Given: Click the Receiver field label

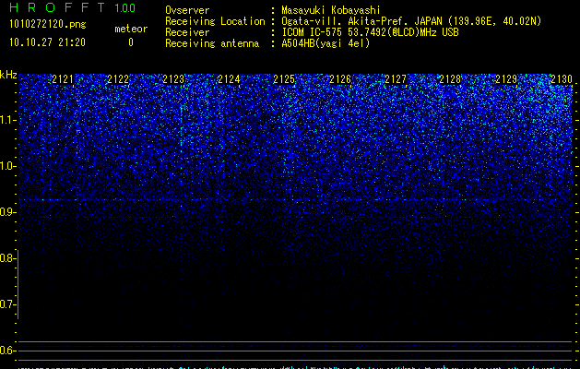Looking at the screenshot, I should 187,32.
